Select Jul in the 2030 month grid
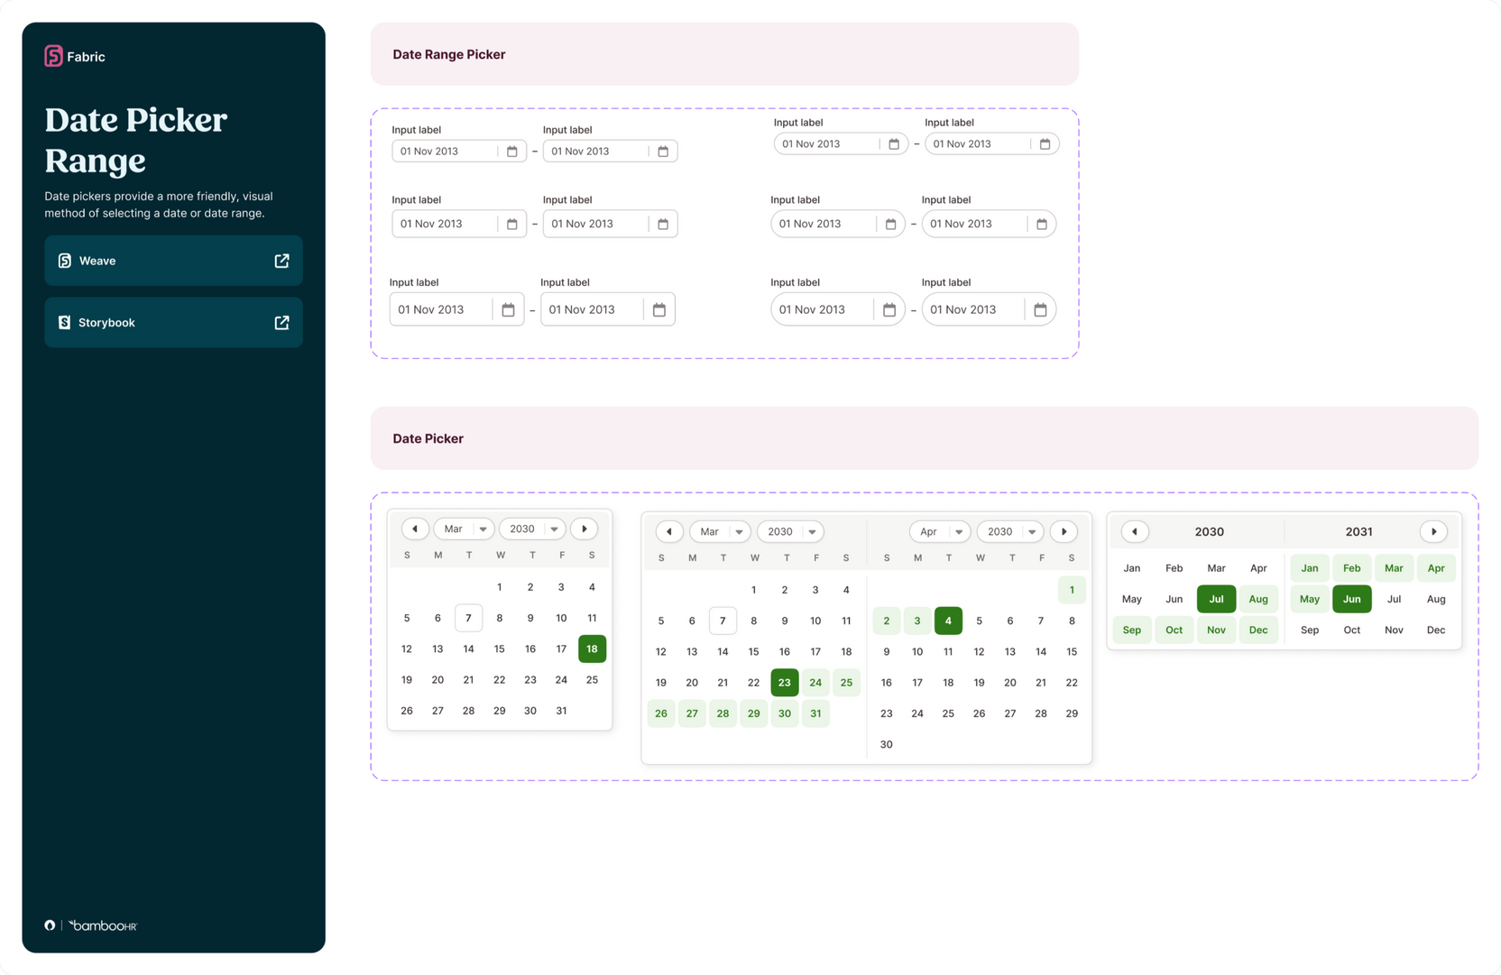The height and width of the screenshot is (975, 1501). 1216,598
